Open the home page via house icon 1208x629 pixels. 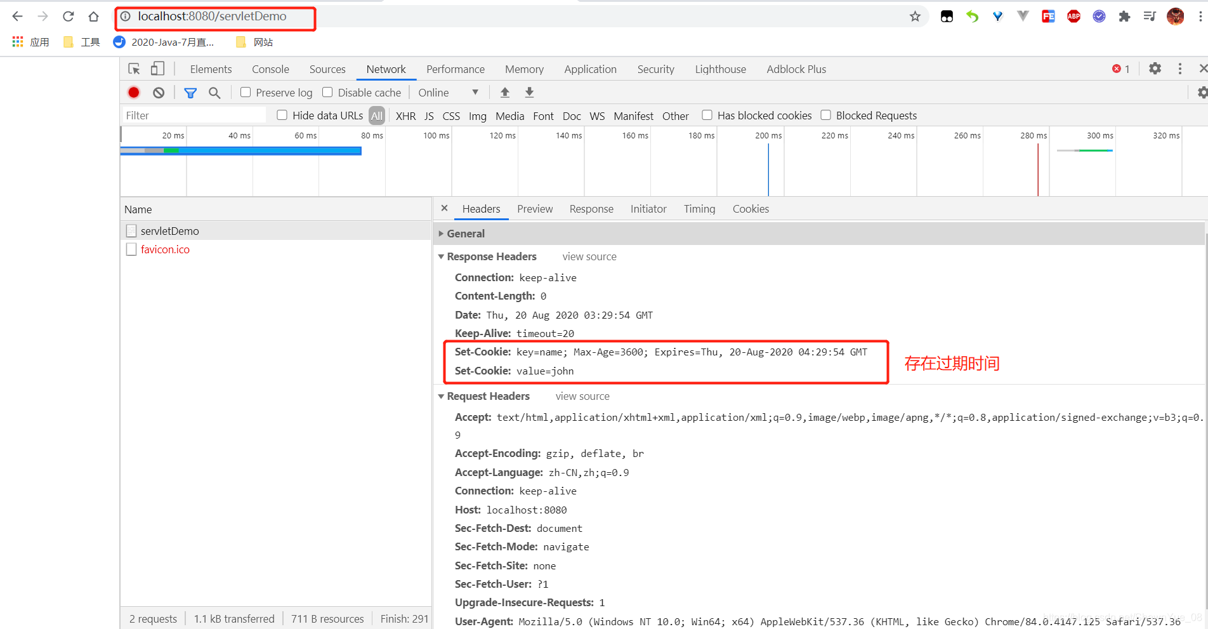[x=93, y=17]
